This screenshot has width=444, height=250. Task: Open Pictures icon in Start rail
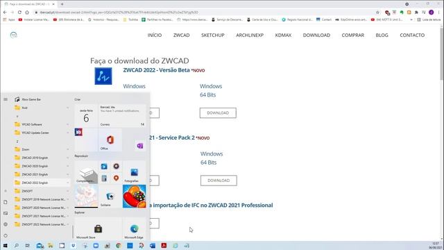[x=6, y=213]
